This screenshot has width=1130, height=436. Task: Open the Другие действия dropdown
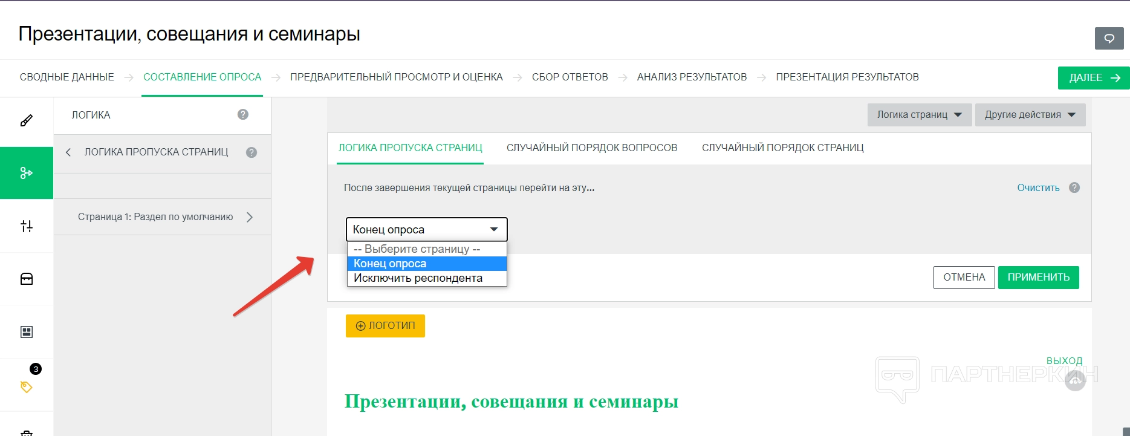tap(1030, 115)
